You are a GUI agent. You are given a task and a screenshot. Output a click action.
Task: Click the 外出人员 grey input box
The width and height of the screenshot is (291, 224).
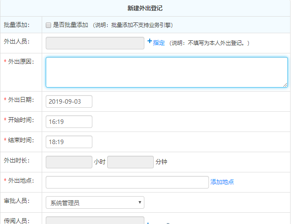95,43
